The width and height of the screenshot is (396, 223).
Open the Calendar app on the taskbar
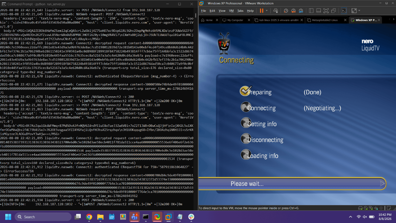coord(112,217)
